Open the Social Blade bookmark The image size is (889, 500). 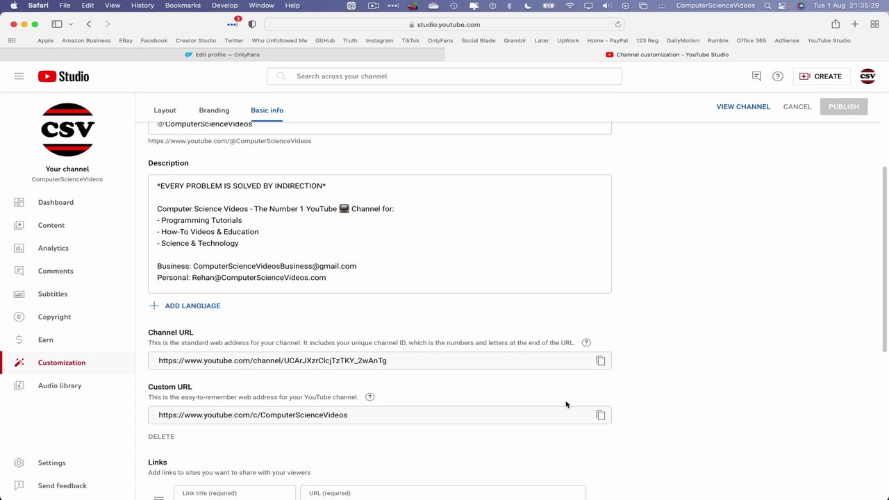tap(479, 40)
